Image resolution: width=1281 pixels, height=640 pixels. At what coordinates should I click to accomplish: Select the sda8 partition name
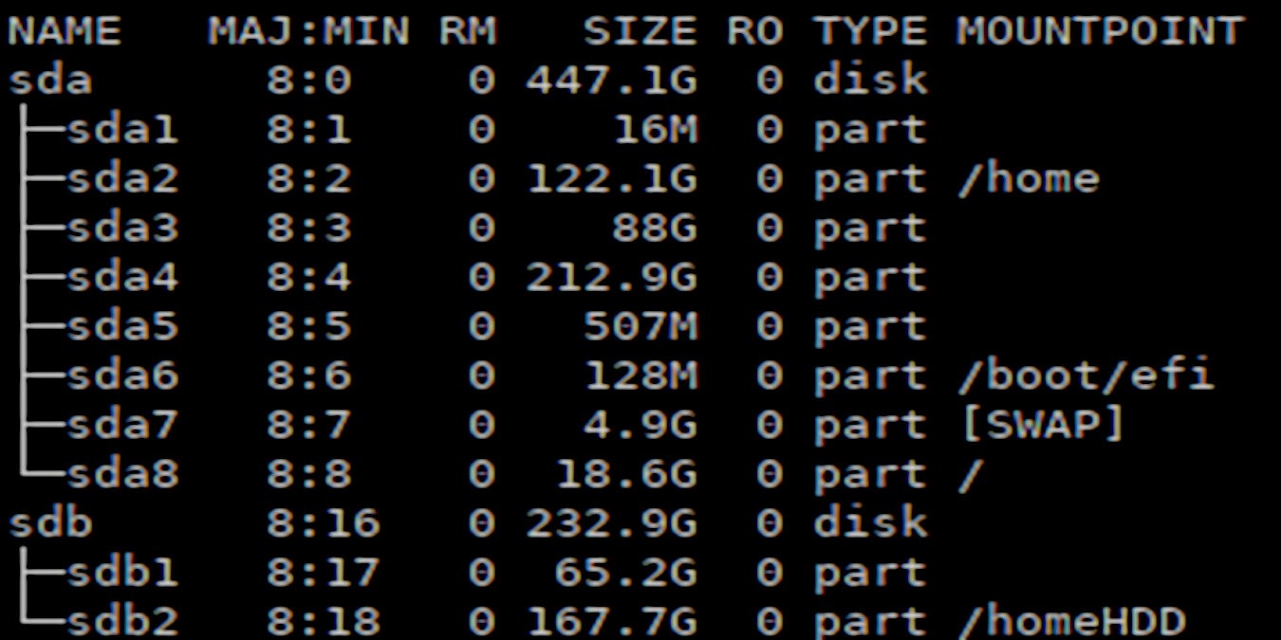[121, 475]
